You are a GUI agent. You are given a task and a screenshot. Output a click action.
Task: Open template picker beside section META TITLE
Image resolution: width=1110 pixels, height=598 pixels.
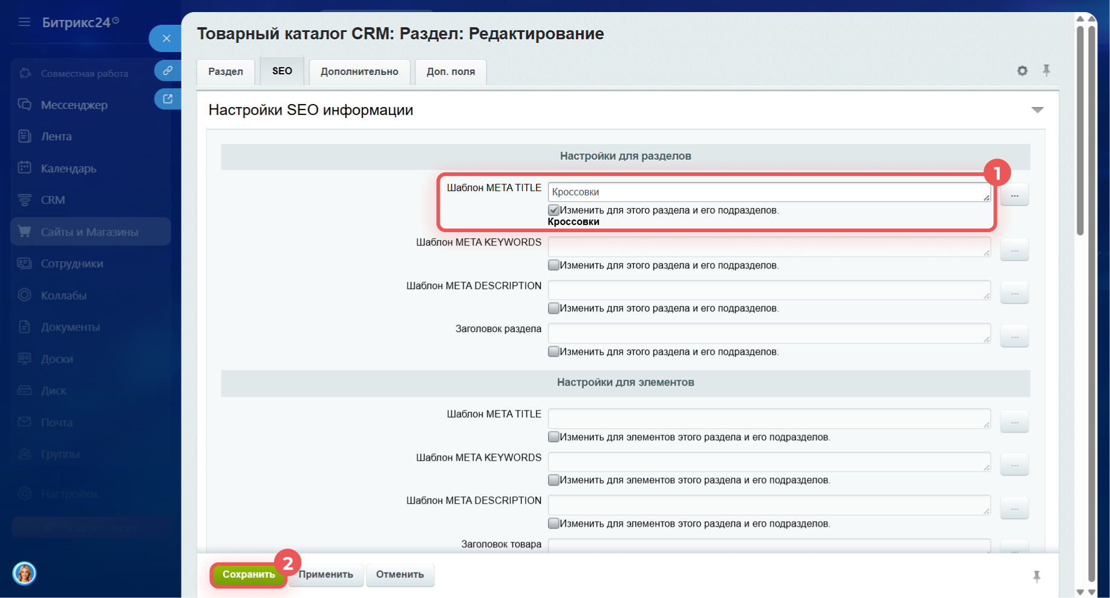[x=1014, y=195]
